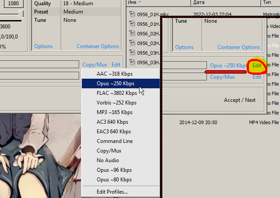Click the 1080 resolution field

coord(14,3)
